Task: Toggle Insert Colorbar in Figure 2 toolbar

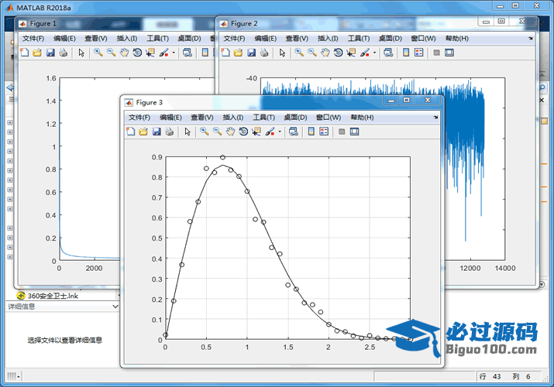Action: pos(406,53)
